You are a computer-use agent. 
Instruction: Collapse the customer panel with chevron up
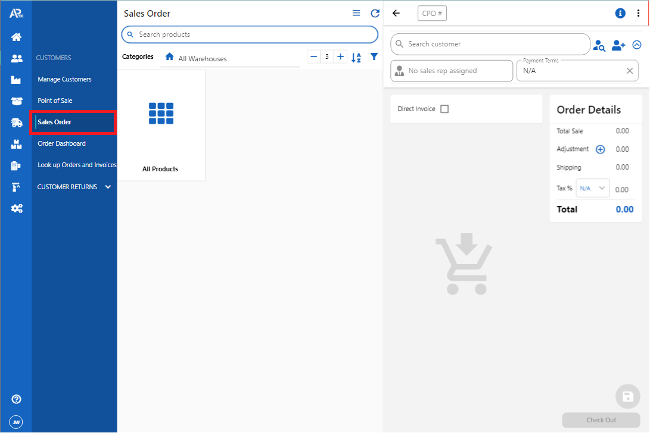click(x=636, y=45)
